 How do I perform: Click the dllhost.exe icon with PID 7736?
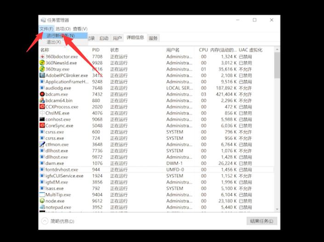pos(42,151)
